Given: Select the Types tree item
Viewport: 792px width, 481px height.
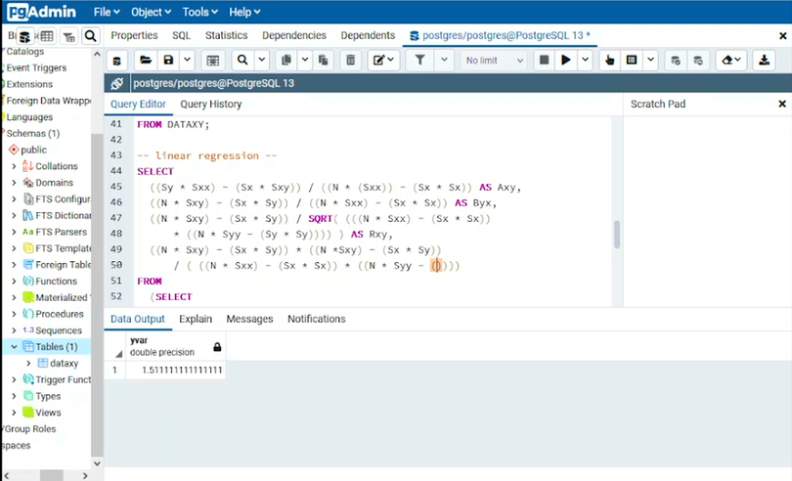Looking at the screenshot, I should 48,396.
